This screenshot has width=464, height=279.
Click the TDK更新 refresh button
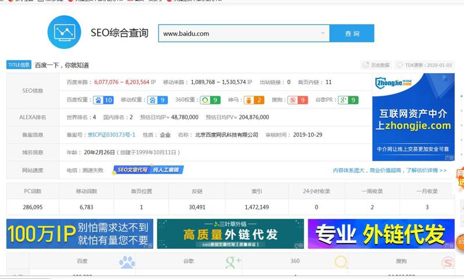click(x=425, y=65)
